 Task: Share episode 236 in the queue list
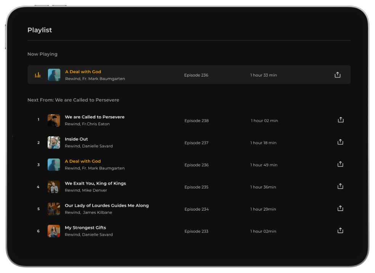[340, 164]
